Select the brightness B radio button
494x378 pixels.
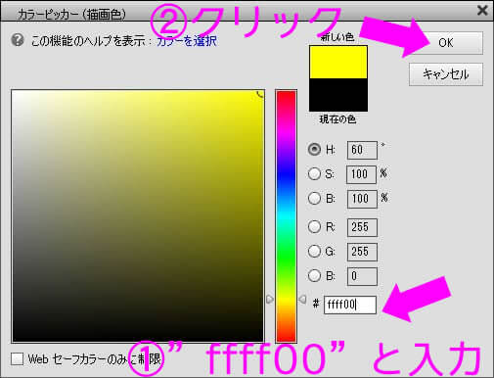tap(314, 198)
